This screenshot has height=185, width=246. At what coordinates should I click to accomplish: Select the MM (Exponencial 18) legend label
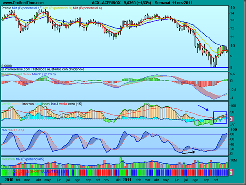tap(27, 8)
